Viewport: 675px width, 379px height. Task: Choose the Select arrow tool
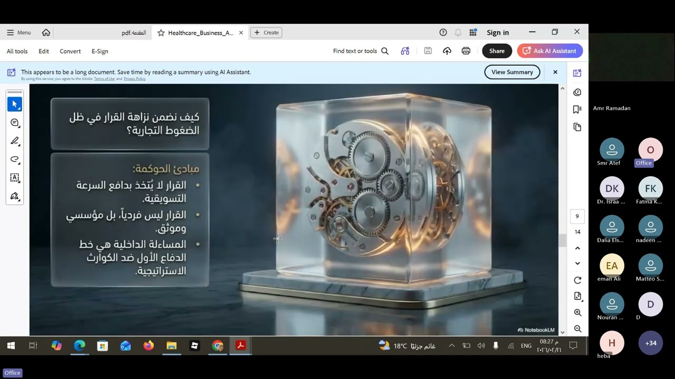[15, 104]
